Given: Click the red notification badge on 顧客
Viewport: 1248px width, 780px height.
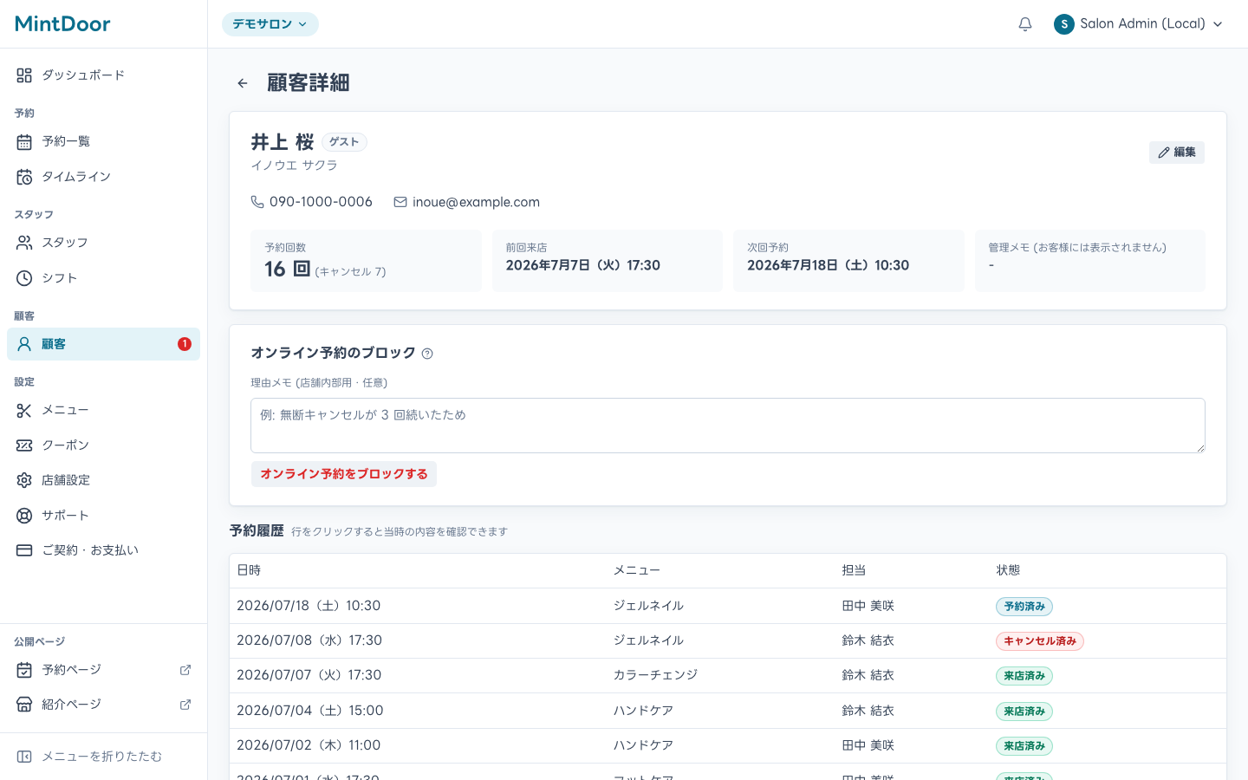Looking at the screenshot, I should tap(185, 344).
